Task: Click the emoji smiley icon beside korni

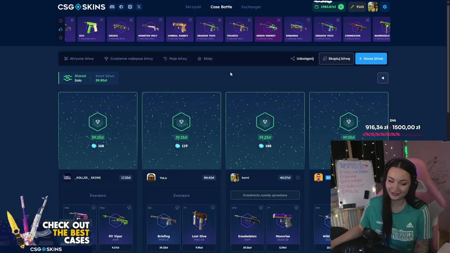Action: pos(298,177)
